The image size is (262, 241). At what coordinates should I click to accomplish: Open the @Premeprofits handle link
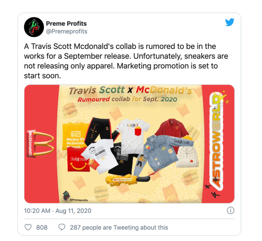coord(67,31)
